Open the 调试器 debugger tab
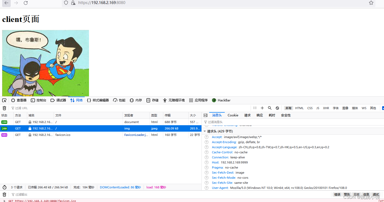 (x=58, y=100)
